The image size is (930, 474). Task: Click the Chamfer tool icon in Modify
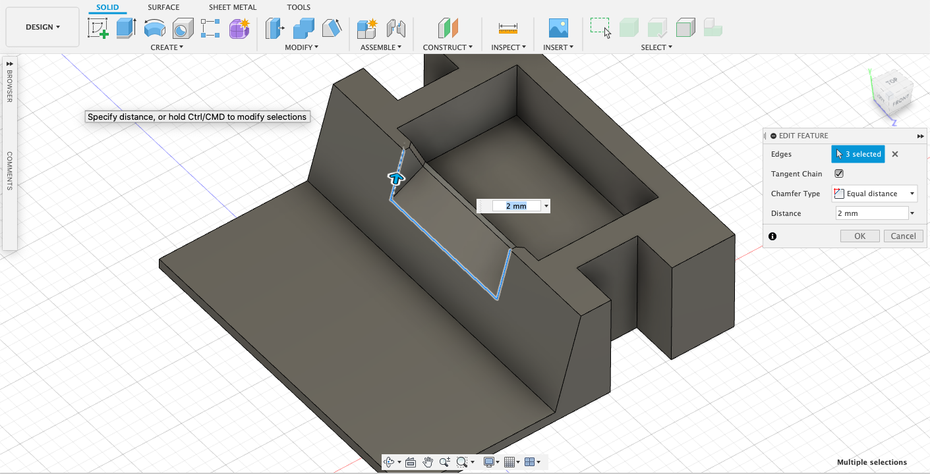point(332,28)
